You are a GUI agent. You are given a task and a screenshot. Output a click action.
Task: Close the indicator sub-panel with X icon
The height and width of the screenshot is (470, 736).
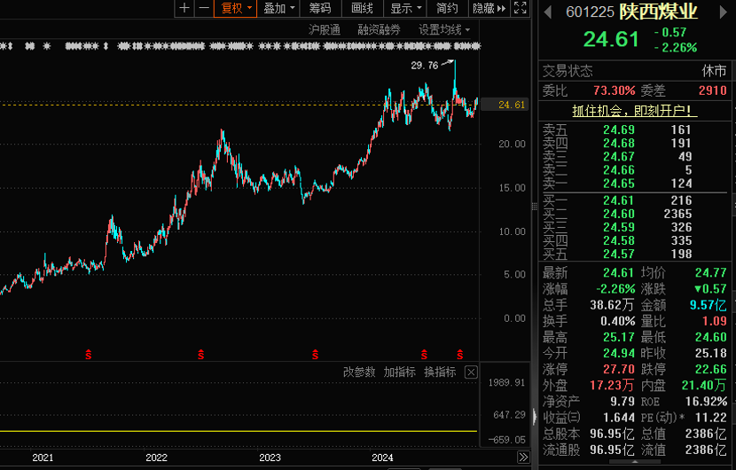(x=471, y=372)
